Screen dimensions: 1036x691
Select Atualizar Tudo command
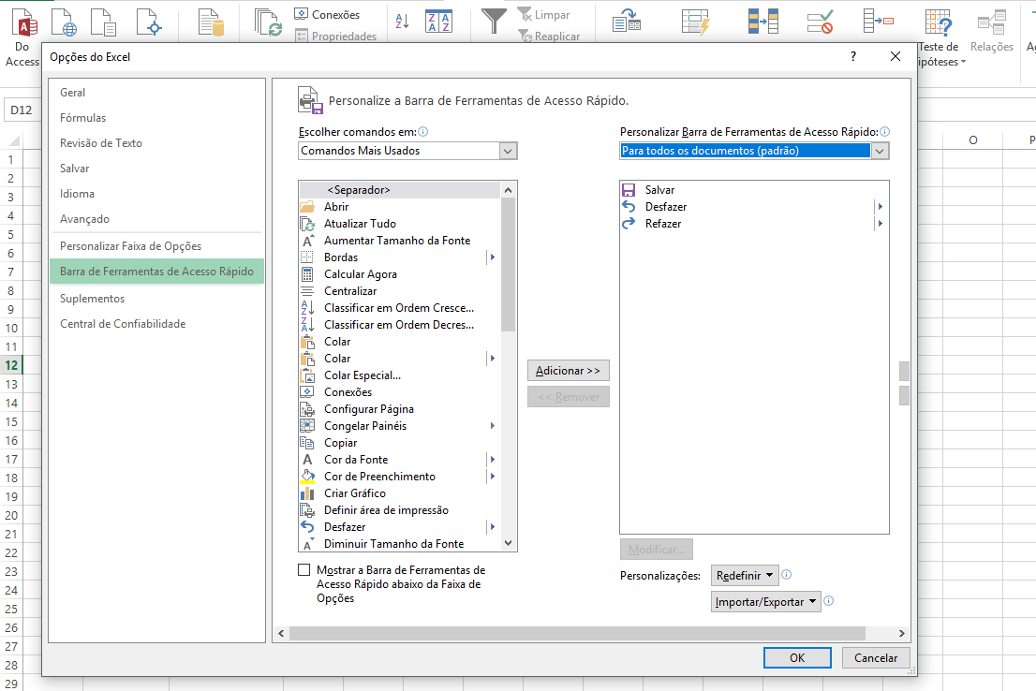point(399,223)
